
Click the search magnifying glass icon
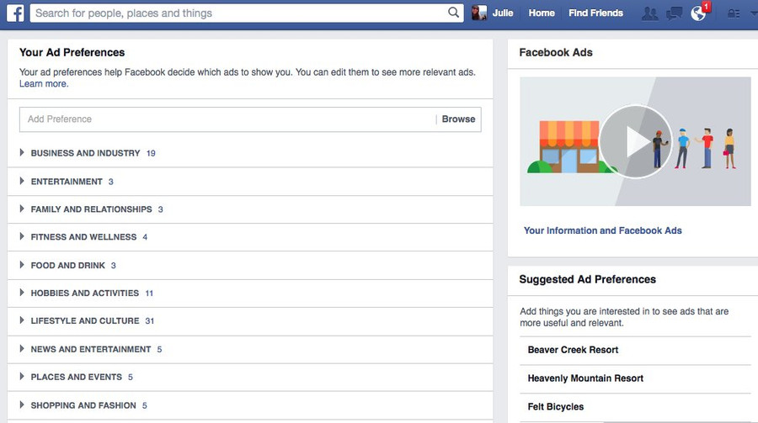(x=453, y=13)
